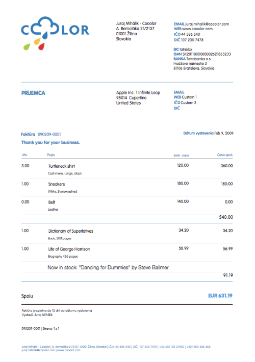Image resolution: width=255 pixels, height=362 pixels.
Task: Open the juraj.mihalik@cooolor.com email address
Action: pyautogui.click(x=207, y=24)
